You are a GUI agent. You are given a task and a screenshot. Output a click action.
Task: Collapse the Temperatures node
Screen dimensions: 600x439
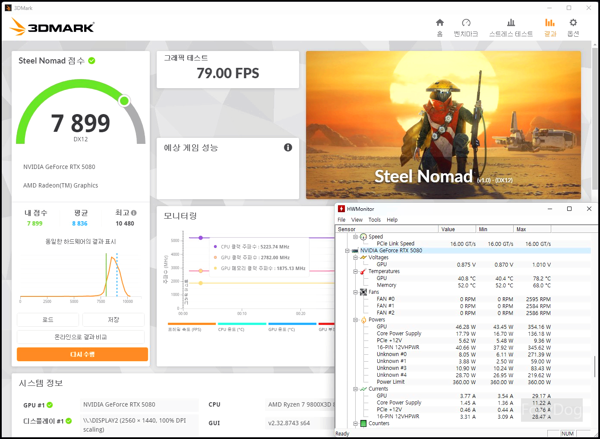356,271
